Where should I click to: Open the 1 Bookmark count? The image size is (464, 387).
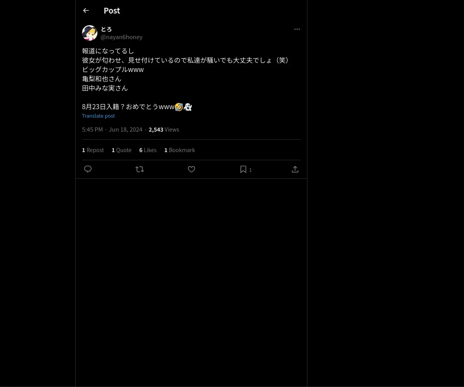[179, 150]
